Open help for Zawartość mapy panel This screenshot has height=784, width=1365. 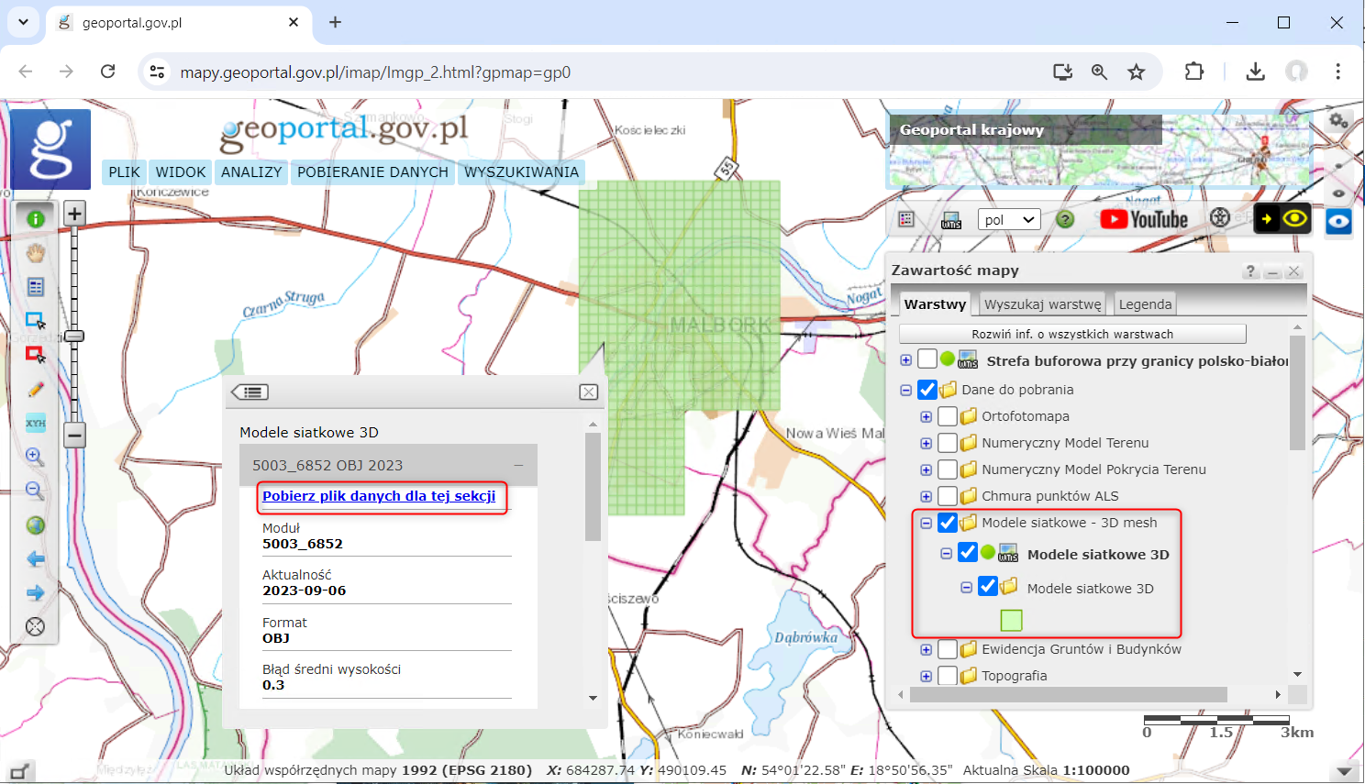point(1250,271)
